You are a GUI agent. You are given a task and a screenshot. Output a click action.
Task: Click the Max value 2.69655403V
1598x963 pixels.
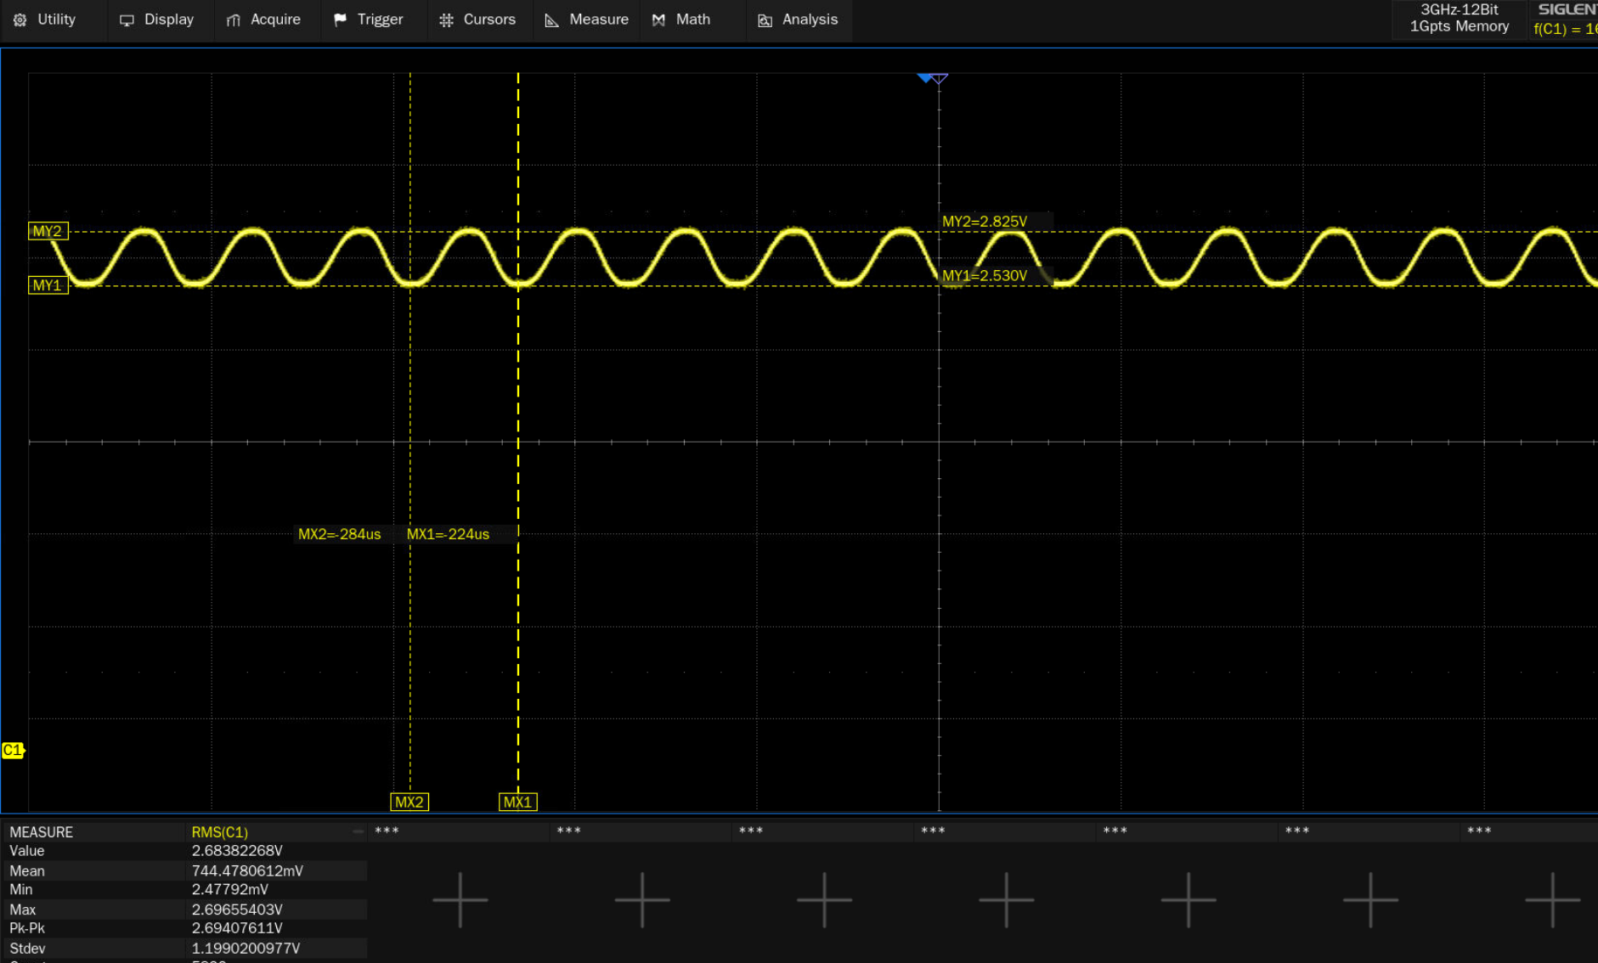pyautogui.click(x=237, y=909)
